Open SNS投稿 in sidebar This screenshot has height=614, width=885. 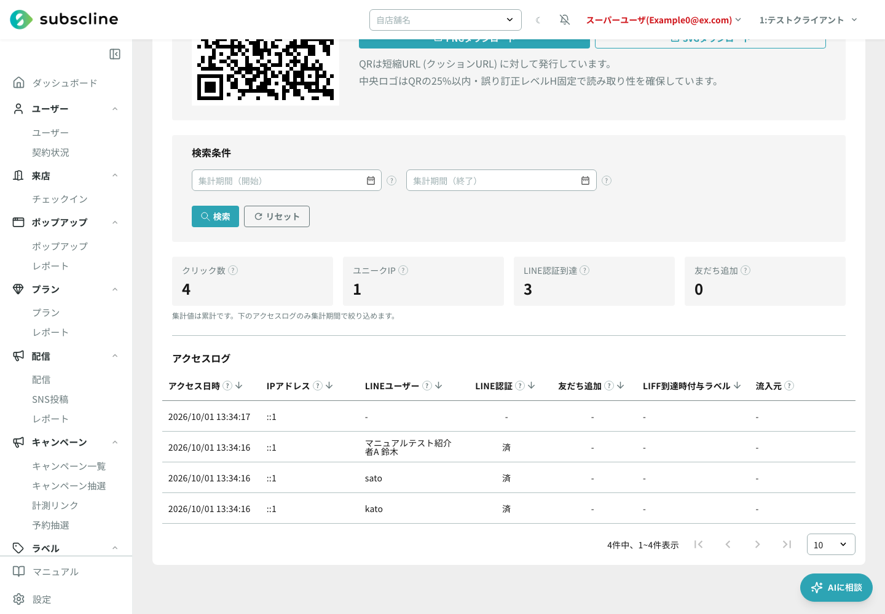(50, 399)
